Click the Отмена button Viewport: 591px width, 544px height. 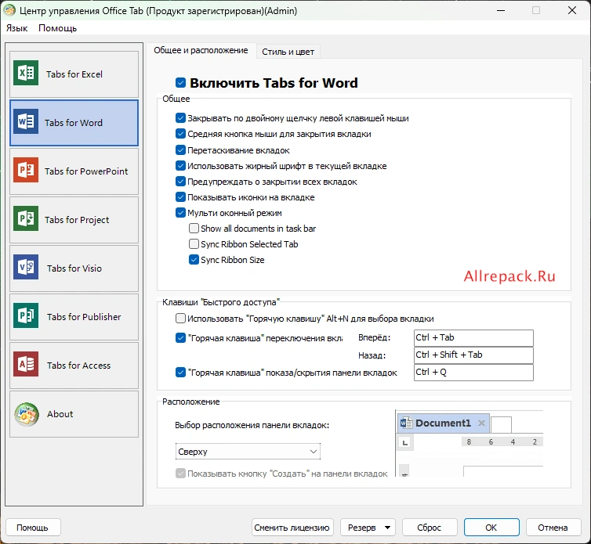click(553, 528)
